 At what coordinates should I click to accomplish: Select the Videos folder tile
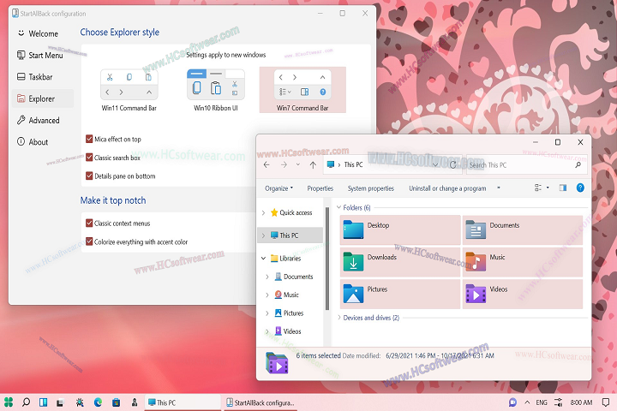[523, 294]
